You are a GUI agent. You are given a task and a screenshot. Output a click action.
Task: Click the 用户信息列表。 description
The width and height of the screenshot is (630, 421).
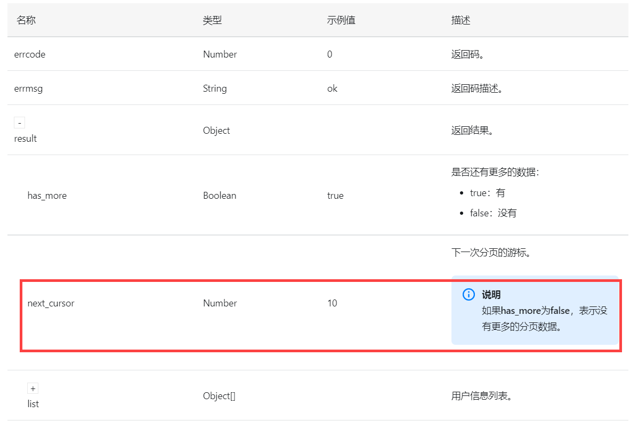[x=482, y=396]
